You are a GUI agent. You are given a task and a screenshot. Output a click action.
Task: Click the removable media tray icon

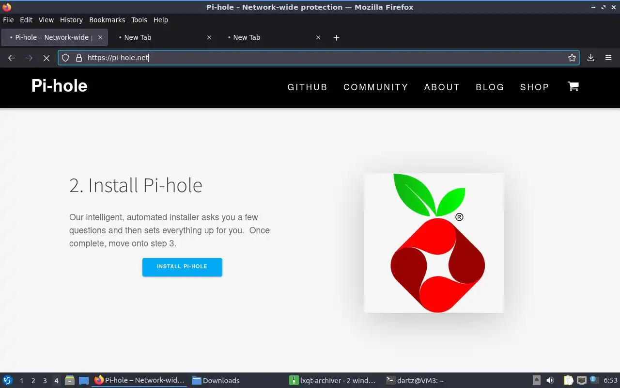click(x=537, y=380)
